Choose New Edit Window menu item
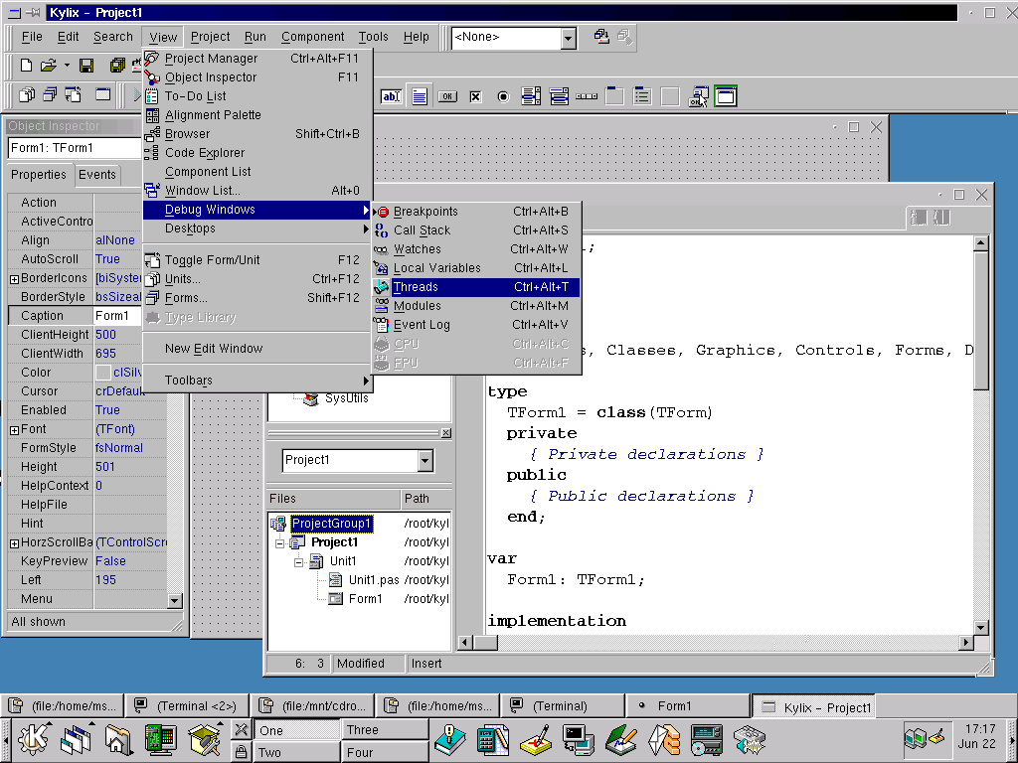This screenshot has width=1018, height=763. pos(257,349)
